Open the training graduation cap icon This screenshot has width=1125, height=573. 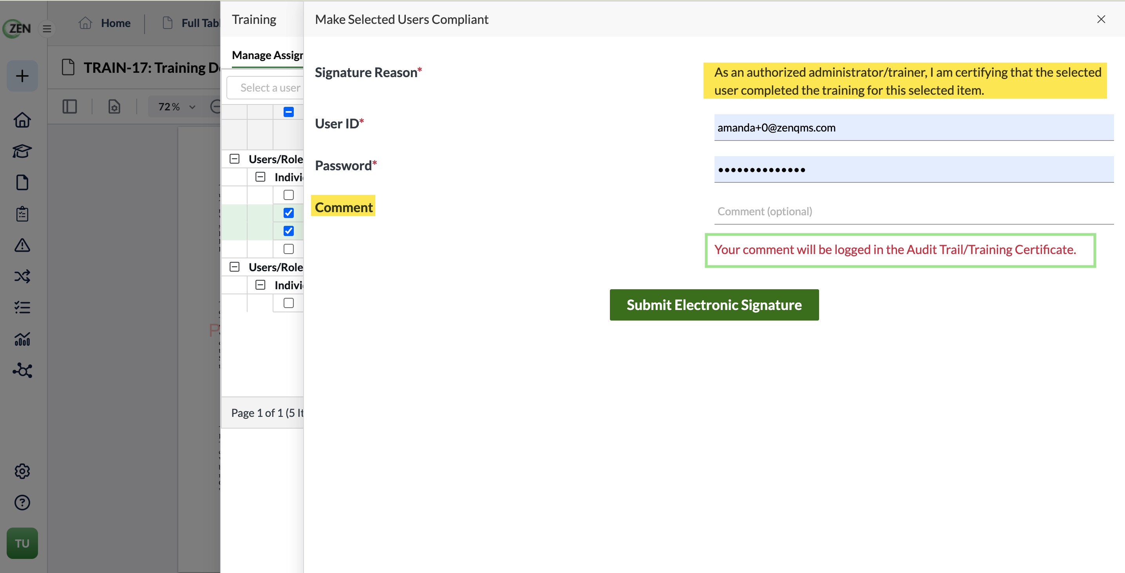pos(22,151)
